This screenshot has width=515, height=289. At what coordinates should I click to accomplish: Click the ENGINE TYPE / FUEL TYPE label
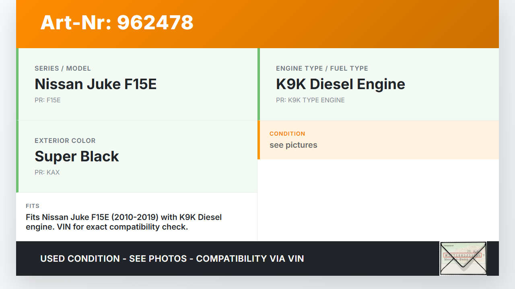(x=322, y=69)
